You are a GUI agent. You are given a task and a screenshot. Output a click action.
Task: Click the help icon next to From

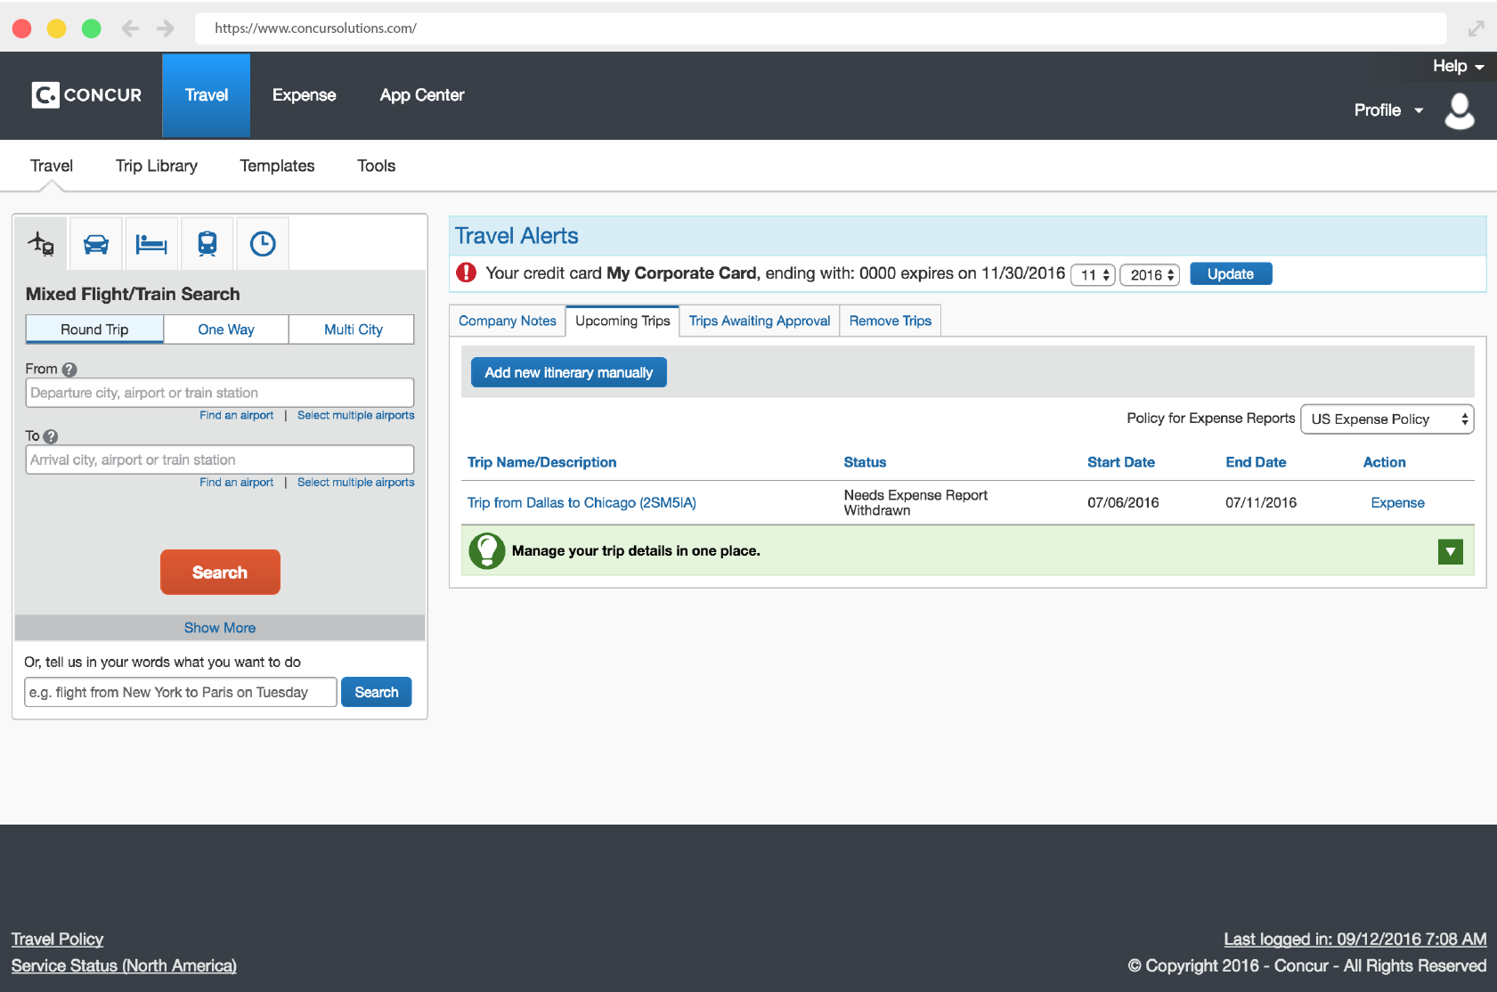pos(69,369)
